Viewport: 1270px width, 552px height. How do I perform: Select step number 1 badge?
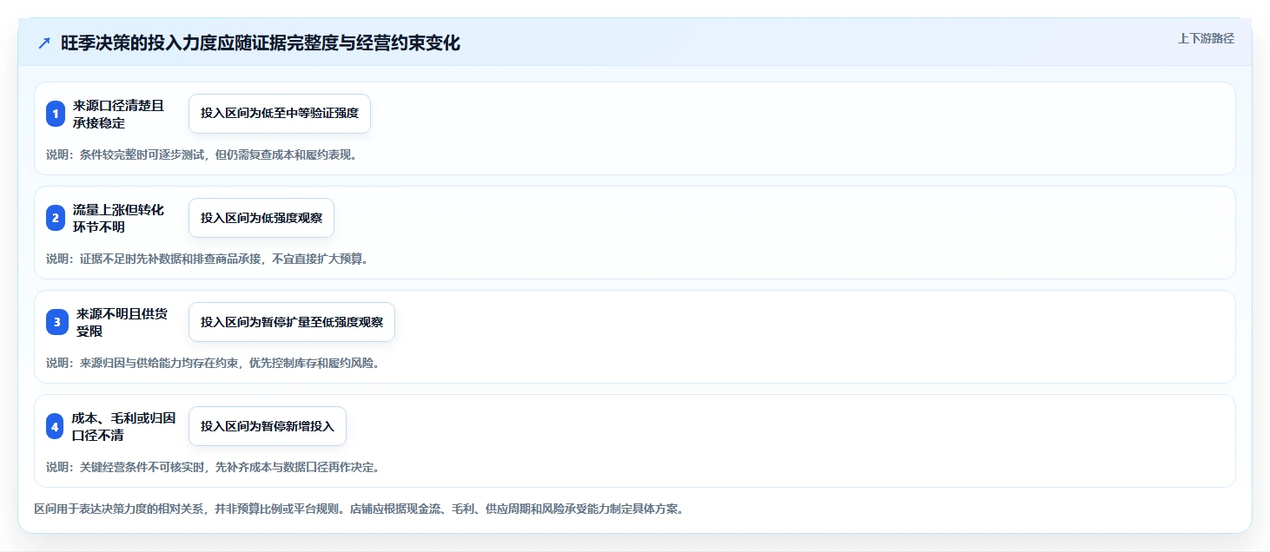(56, 114)
